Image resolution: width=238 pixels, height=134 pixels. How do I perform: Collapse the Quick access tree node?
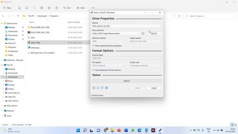(x=2, y=23)
